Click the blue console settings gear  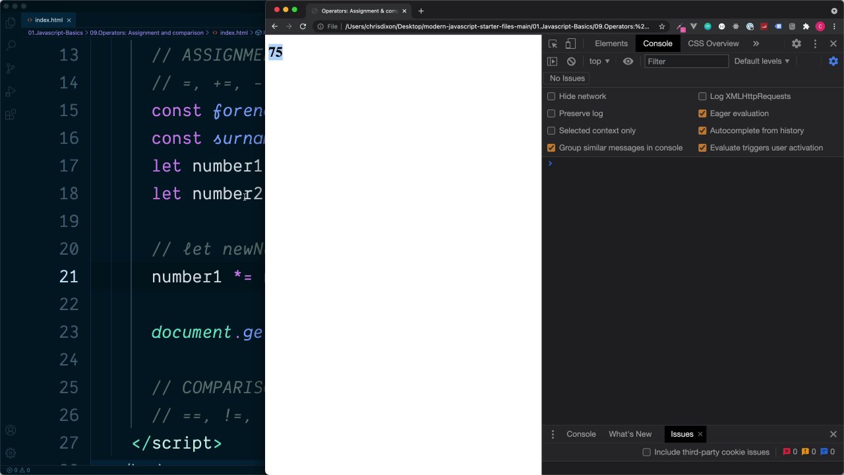833,61
